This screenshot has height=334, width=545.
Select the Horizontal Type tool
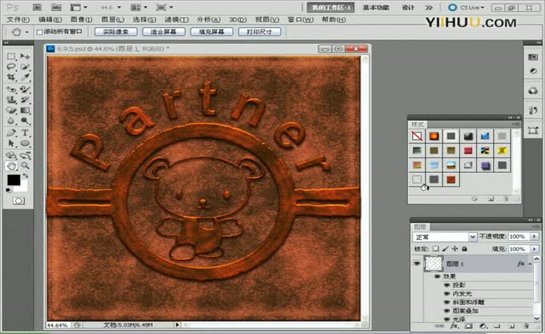point(25,133)
